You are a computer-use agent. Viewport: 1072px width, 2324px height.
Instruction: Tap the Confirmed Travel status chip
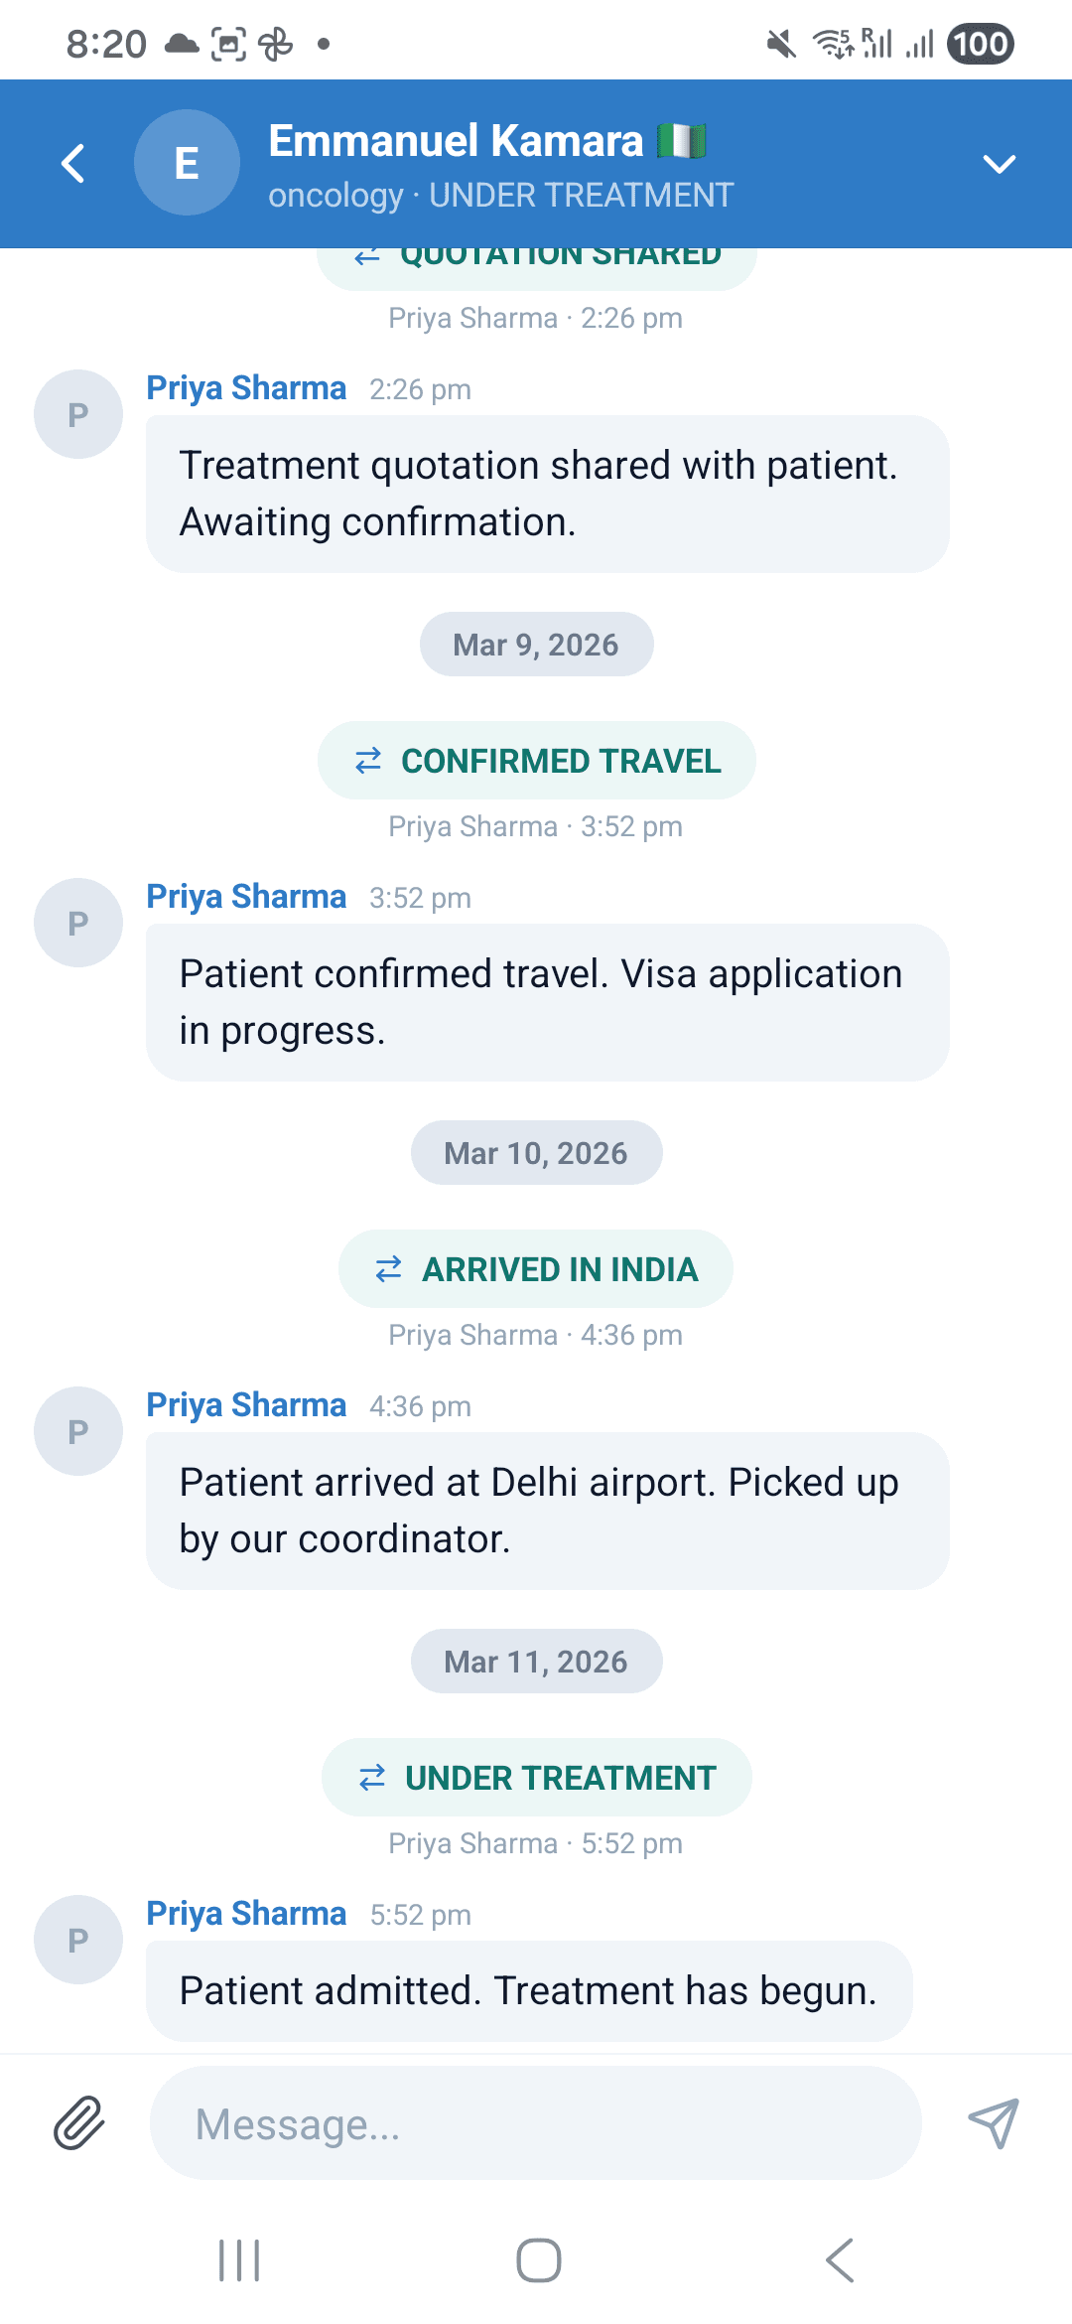(537, 761)
